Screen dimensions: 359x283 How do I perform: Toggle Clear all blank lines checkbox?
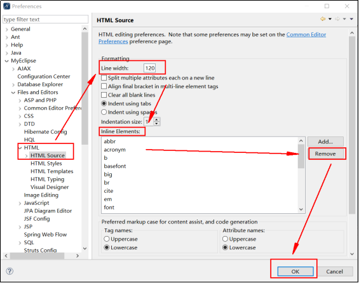tap(104, 95)
